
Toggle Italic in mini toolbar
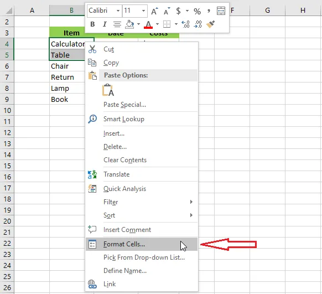[x=105, y=24]
